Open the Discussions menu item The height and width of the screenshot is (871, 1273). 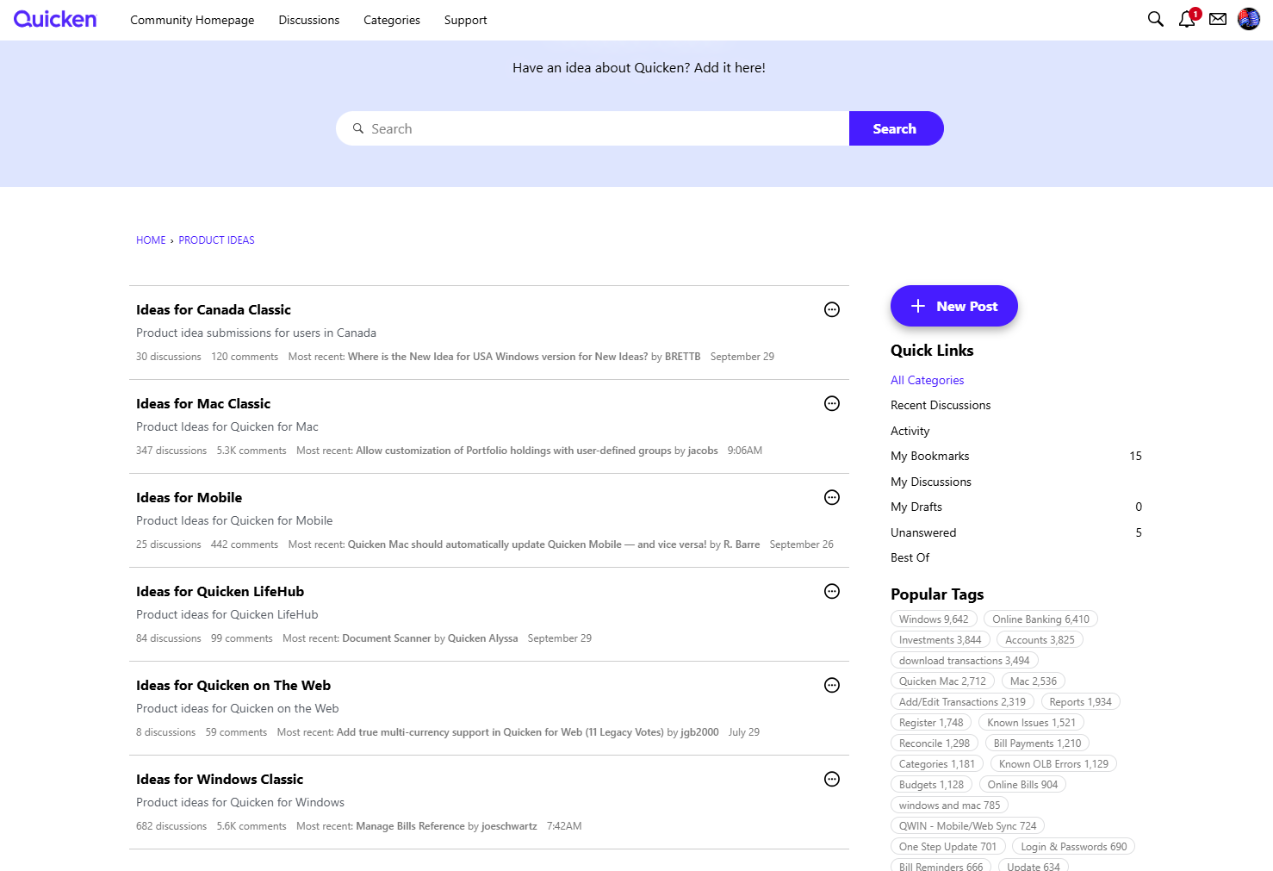[x=309, y=20]
